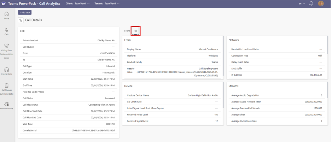Select the To tab
The image size is (331, 142).
135,31
